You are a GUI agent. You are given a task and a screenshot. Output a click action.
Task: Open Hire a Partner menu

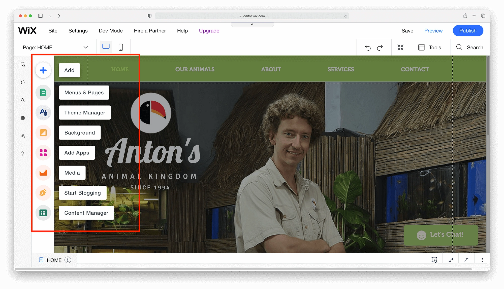[x=150, y=31]
